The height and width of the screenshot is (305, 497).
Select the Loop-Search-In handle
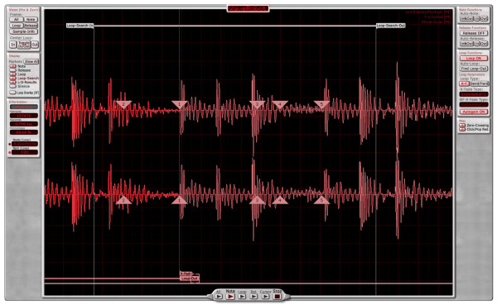tap(80, 26)
